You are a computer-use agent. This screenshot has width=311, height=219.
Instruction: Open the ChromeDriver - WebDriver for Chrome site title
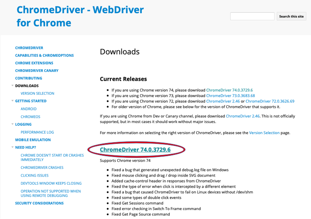click(x=80, y=16)
